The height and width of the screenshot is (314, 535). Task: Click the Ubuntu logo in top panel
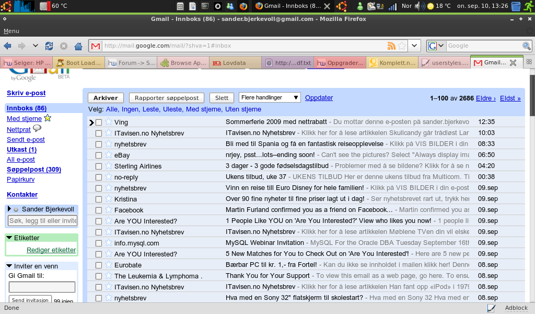(6, 6)
